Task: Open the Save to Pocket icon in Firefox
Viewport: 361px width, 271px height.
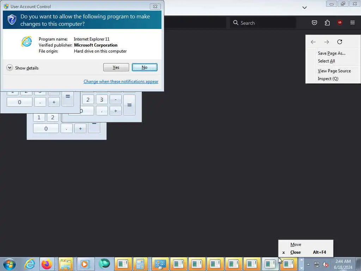Action: tap(314, 23)
